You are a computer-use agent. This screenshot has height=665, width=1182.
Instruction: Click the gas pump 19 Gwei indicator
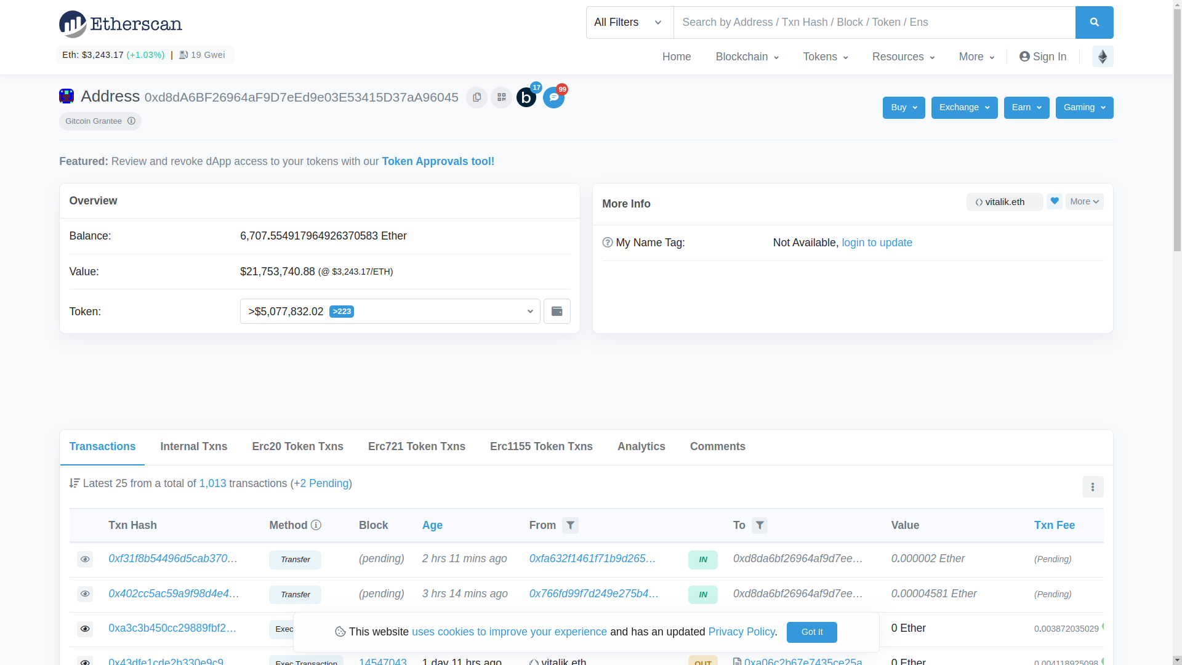click(x=202, y=55)
